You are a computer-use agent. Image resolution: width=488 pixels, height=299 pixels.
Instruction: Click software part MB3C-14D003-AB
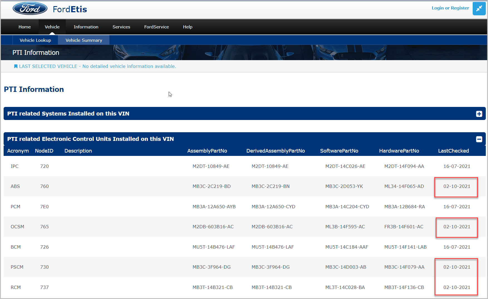tap(346, 267)
